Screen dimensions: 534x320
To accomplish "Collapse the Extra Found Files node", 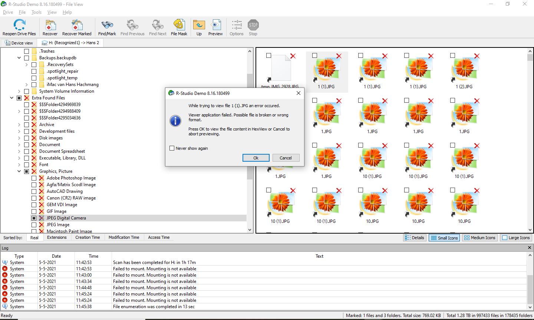I will pyautogui.click(x=12, y=98).
